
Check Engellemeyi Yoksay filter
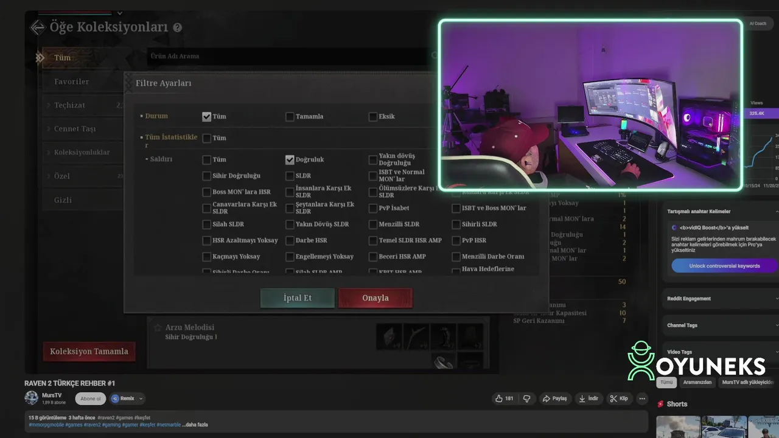coord(290,256)
